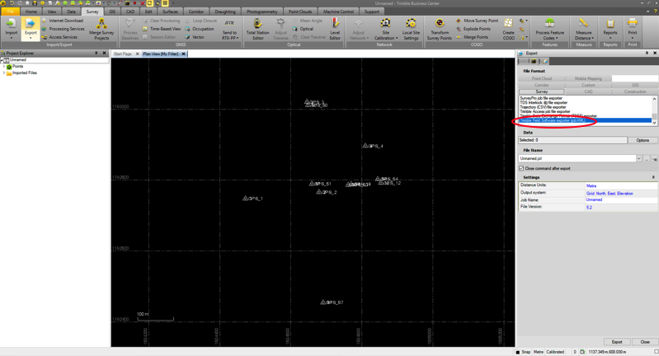
Task: Open the Optical spreadsheet
Action: (303, 29)
